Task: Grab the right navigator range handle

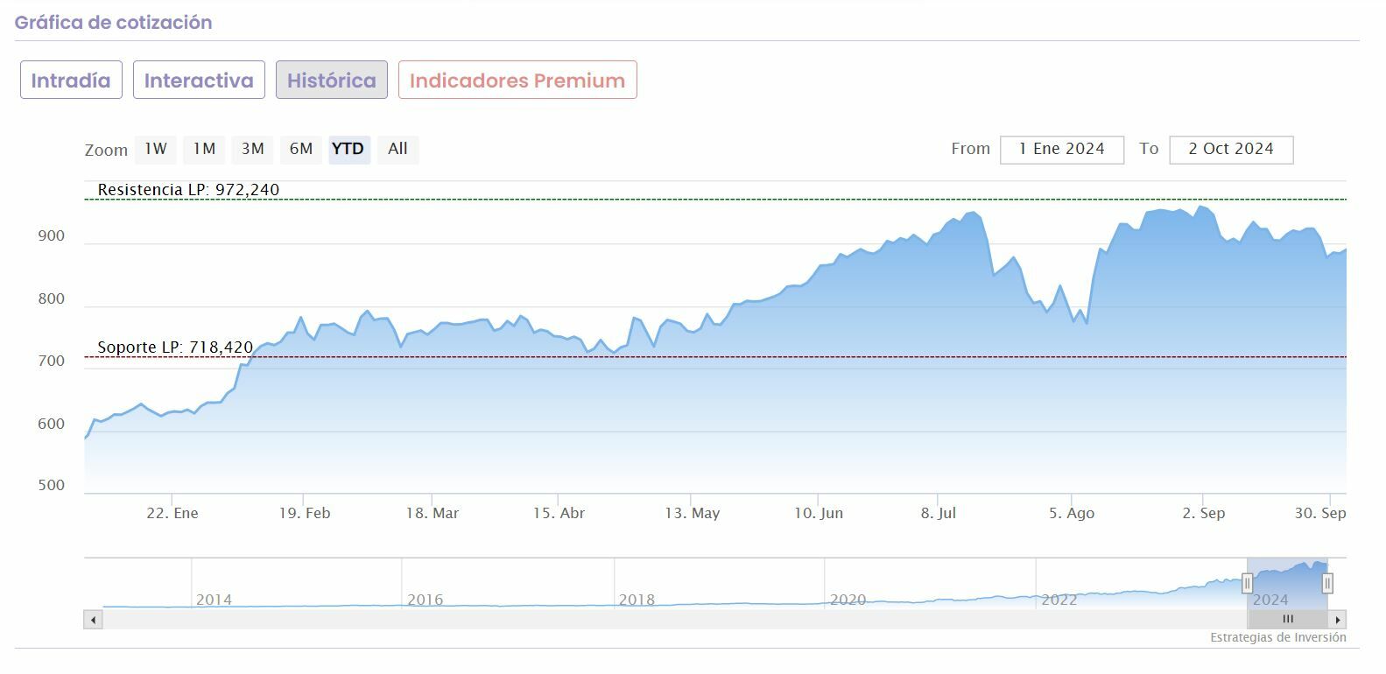Action: tap(1327, 583)
